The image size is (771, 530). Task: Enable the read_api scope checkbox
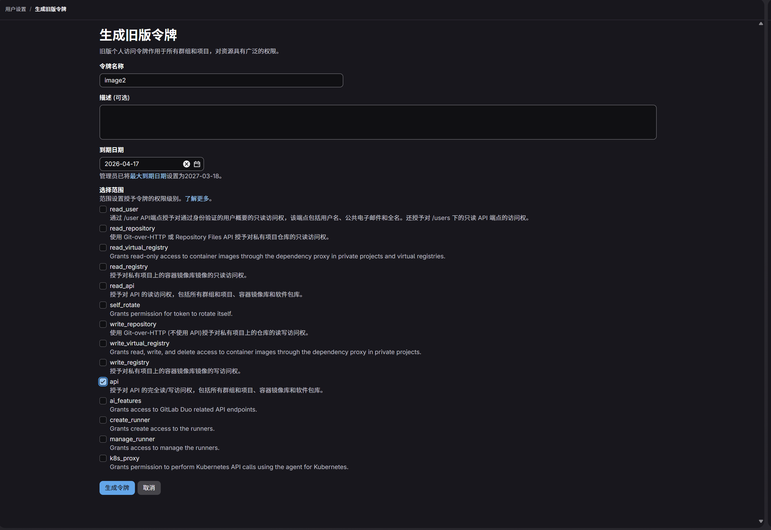(x=103, y=286)
